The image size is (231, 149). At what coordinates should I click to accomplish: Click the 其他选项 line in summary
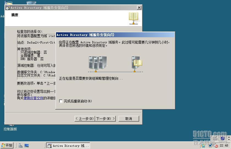[24, 49]
